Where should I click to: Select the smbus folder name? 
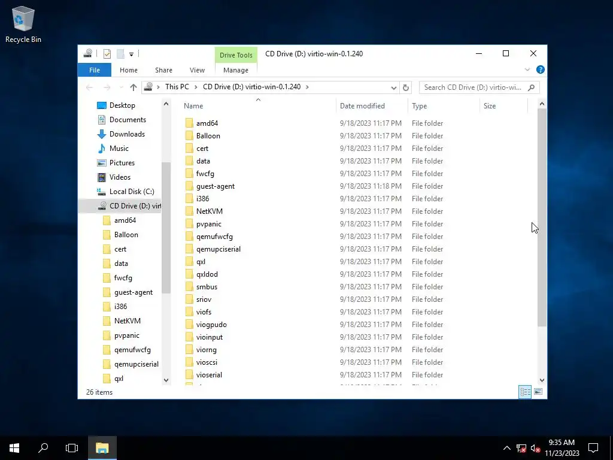coord(207,287)
